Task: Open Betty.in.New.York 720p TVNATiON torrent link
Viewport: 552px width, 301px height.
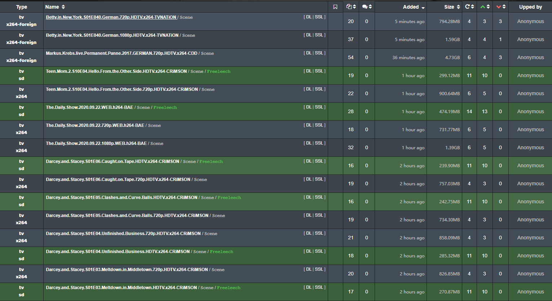Action: 111,17
